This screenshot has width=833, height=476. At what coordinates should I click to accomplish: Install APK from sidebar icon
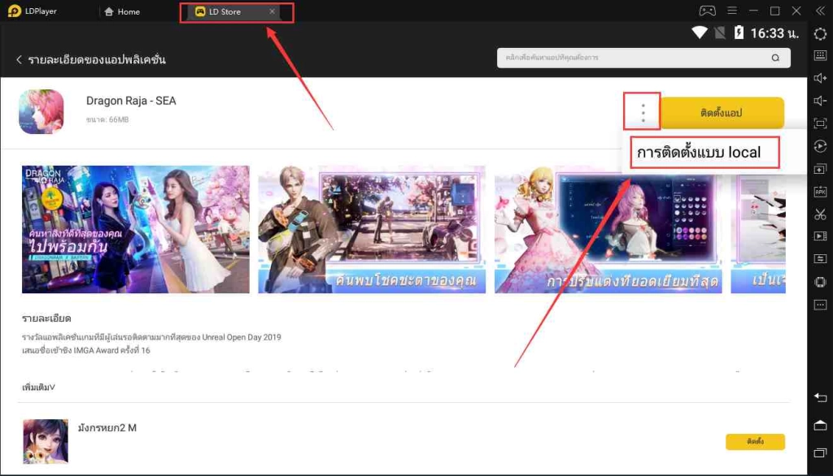point(820,192)
